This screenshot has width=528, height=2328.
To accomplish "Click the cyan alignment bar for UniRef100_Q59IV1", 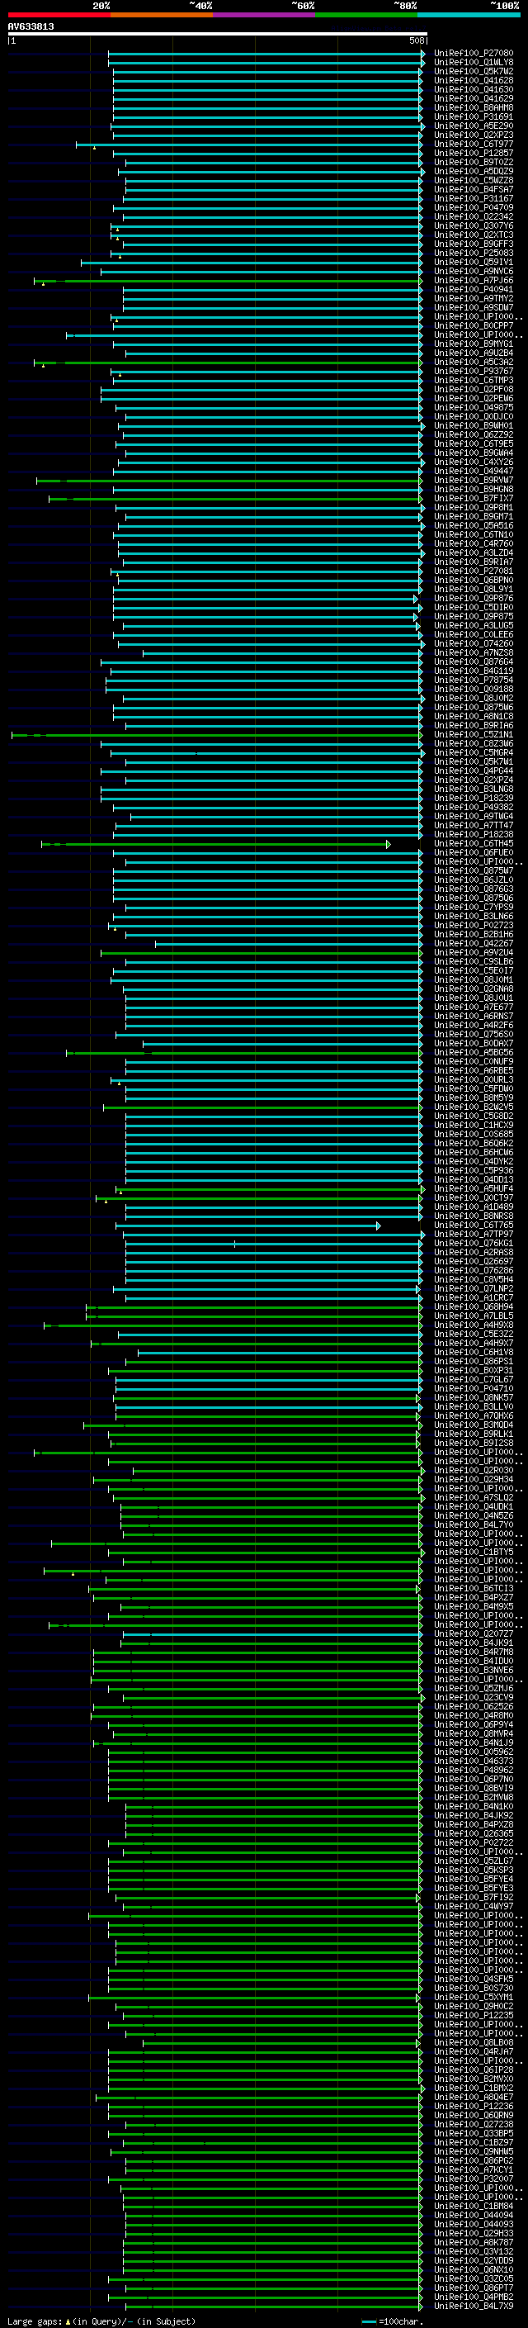I will 252,263.
